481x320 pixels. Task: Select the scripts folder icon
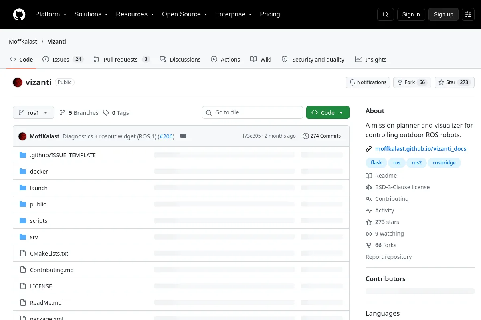pos(23,220)
